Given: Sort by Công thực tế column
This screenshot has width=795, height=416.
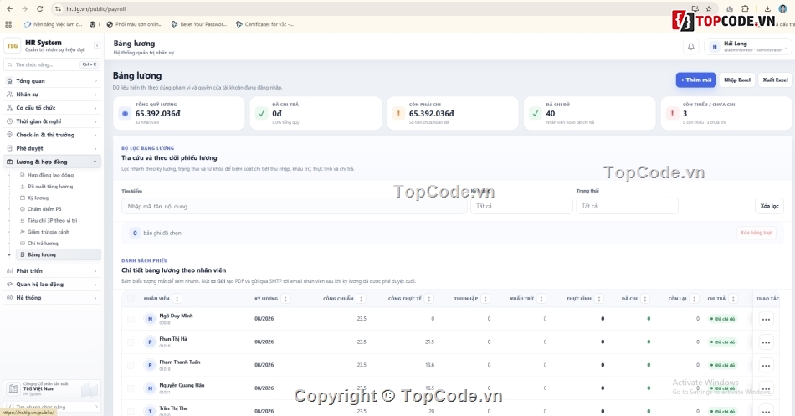Looking at the screenshot, I should (x=429, y=299).
